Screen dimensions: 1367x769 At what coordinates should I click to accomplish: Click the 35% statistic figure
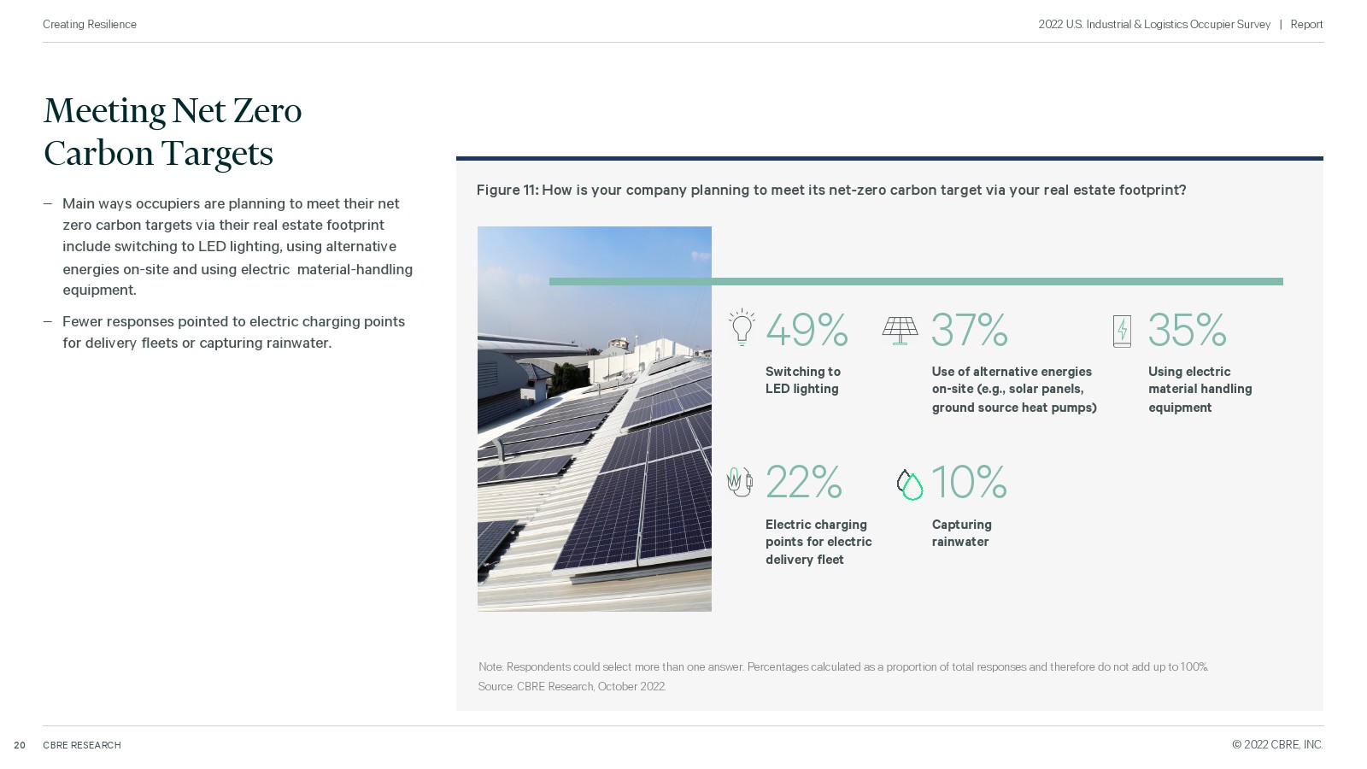point(1187,330)
